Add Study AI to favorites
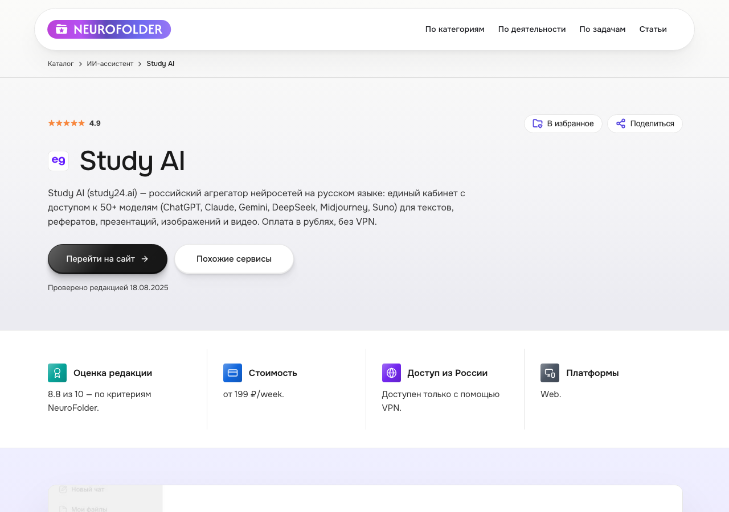The width and height of the screenshot is (729, 512). tap(563, 123)
